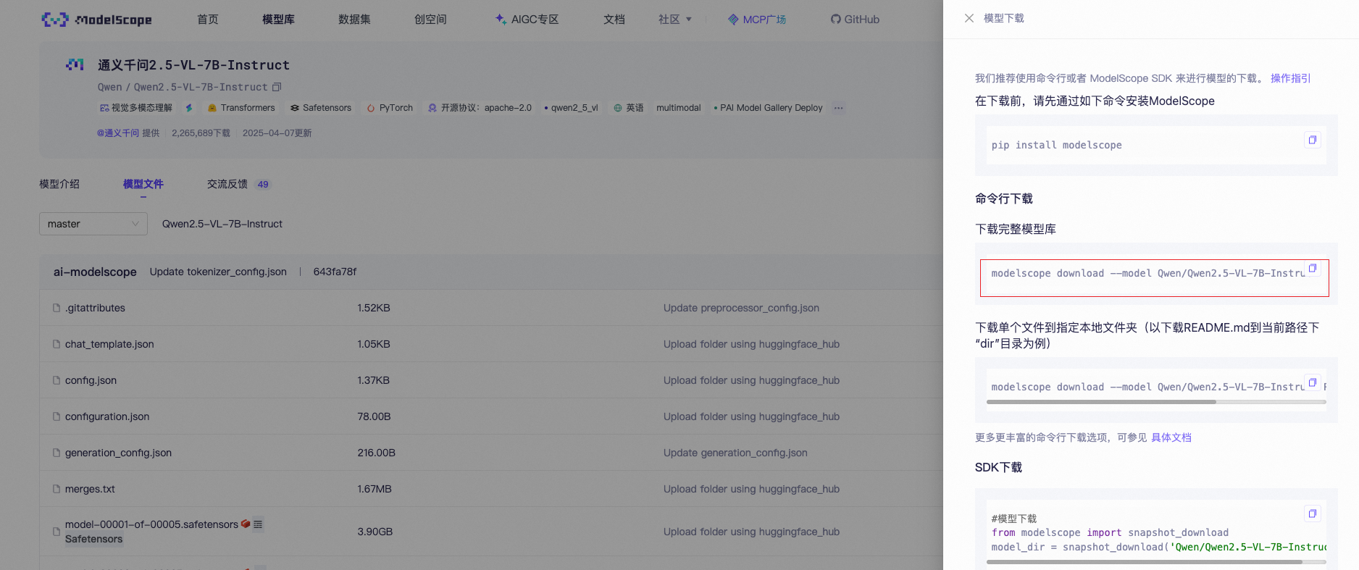Click Update generation_config.json commit message
Screen dimensions: 1359x570
(735, 453)
